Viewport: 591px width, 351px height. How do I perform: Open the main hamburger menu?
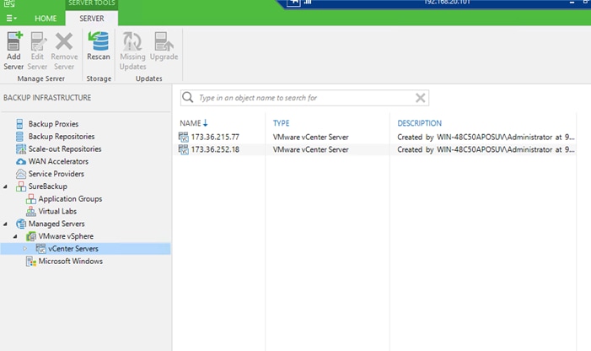[11, 18]
